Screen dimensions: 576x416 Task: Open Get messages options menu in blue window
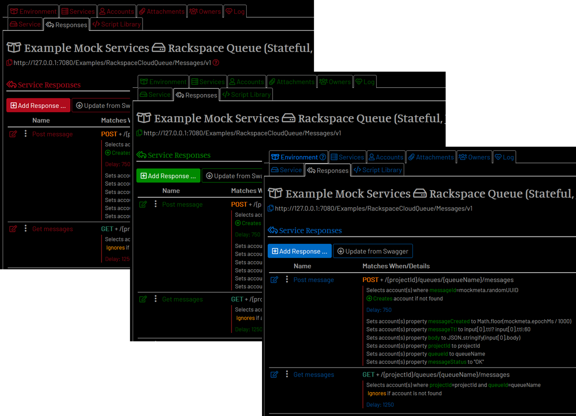(x=287, y=374)
